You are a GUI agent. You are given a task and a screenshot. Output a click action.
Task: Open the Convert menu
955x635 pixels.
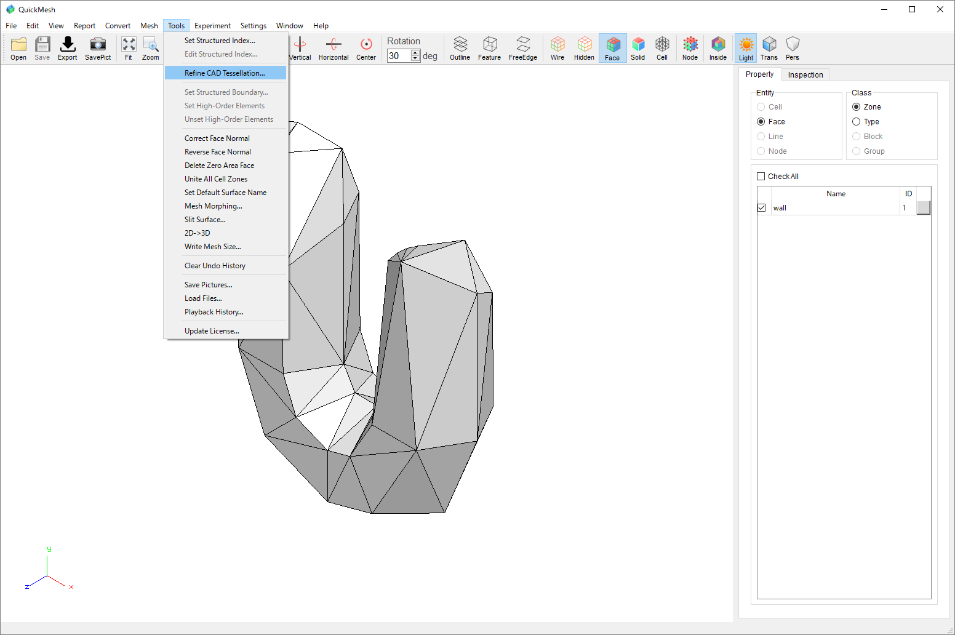click(118, 26)
